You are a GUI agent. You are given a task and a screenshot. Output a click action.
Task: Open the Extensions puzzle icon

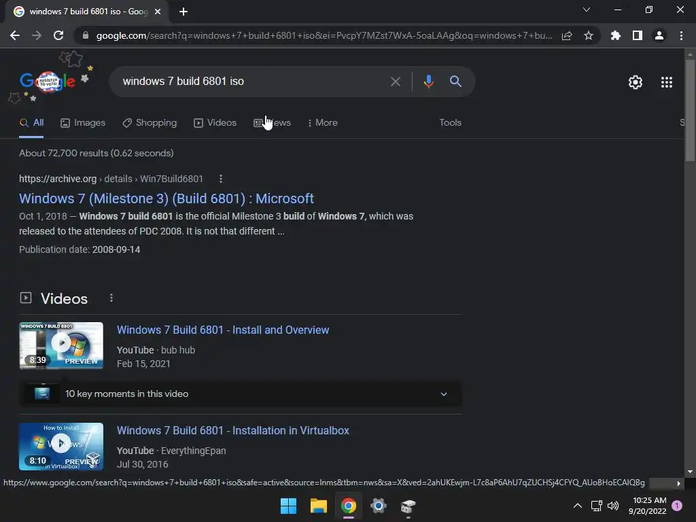pos(615,35)
